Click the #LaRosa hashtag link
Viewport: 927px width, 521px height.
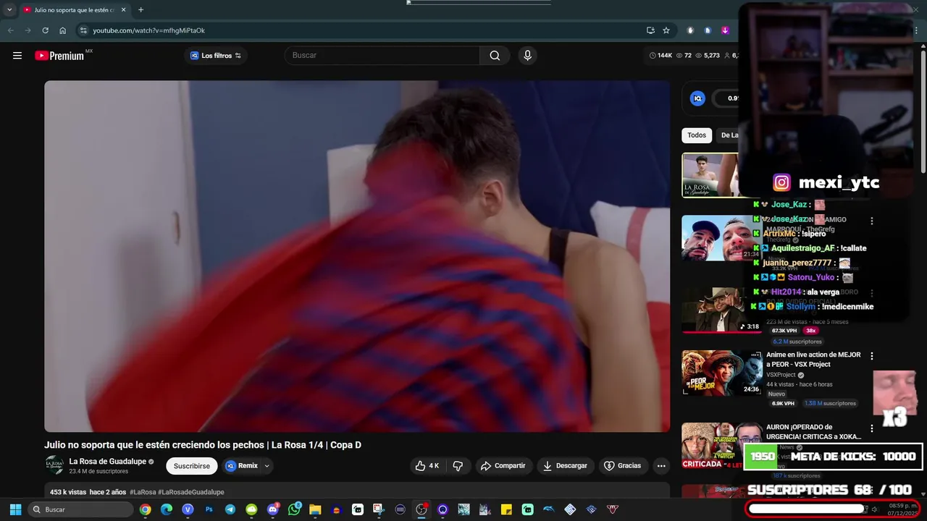pyautogui.click(x=143, y=492)
